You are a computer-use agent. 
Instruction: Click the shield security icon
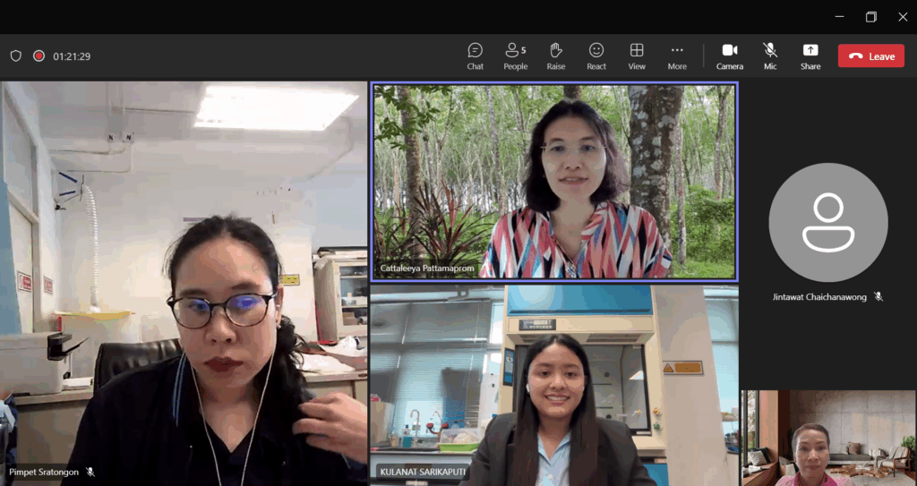coord(16,55)
